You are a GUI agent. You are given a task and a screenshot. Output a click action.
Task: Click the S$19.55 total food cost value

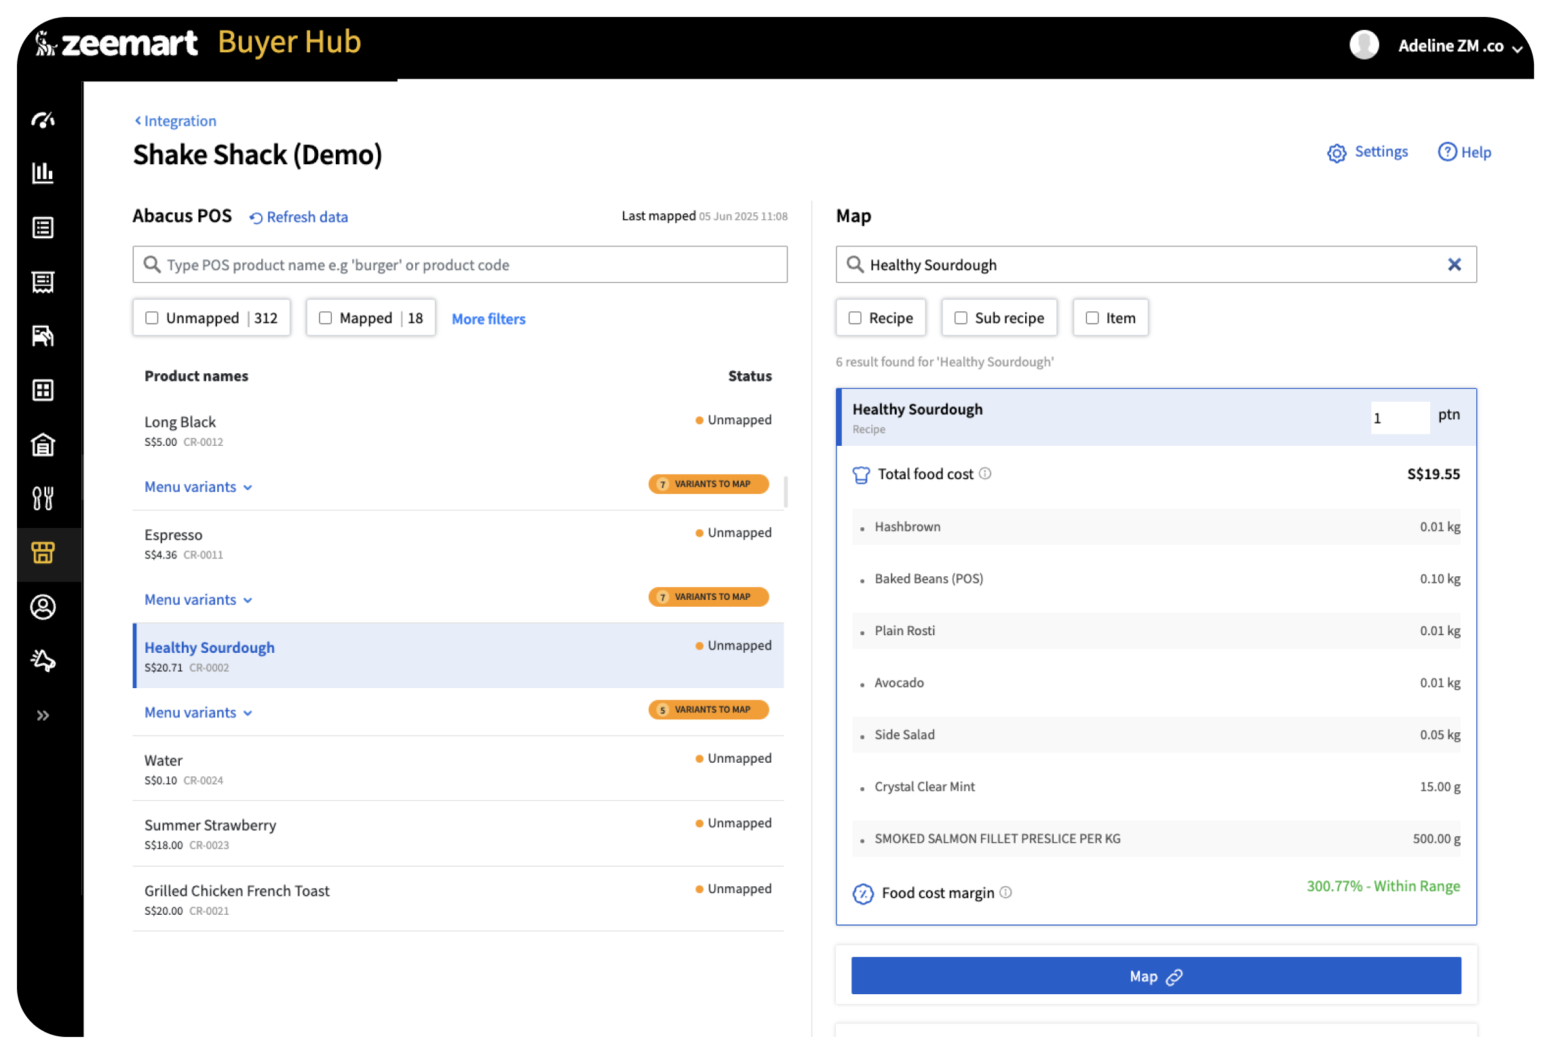(1434, 474)
